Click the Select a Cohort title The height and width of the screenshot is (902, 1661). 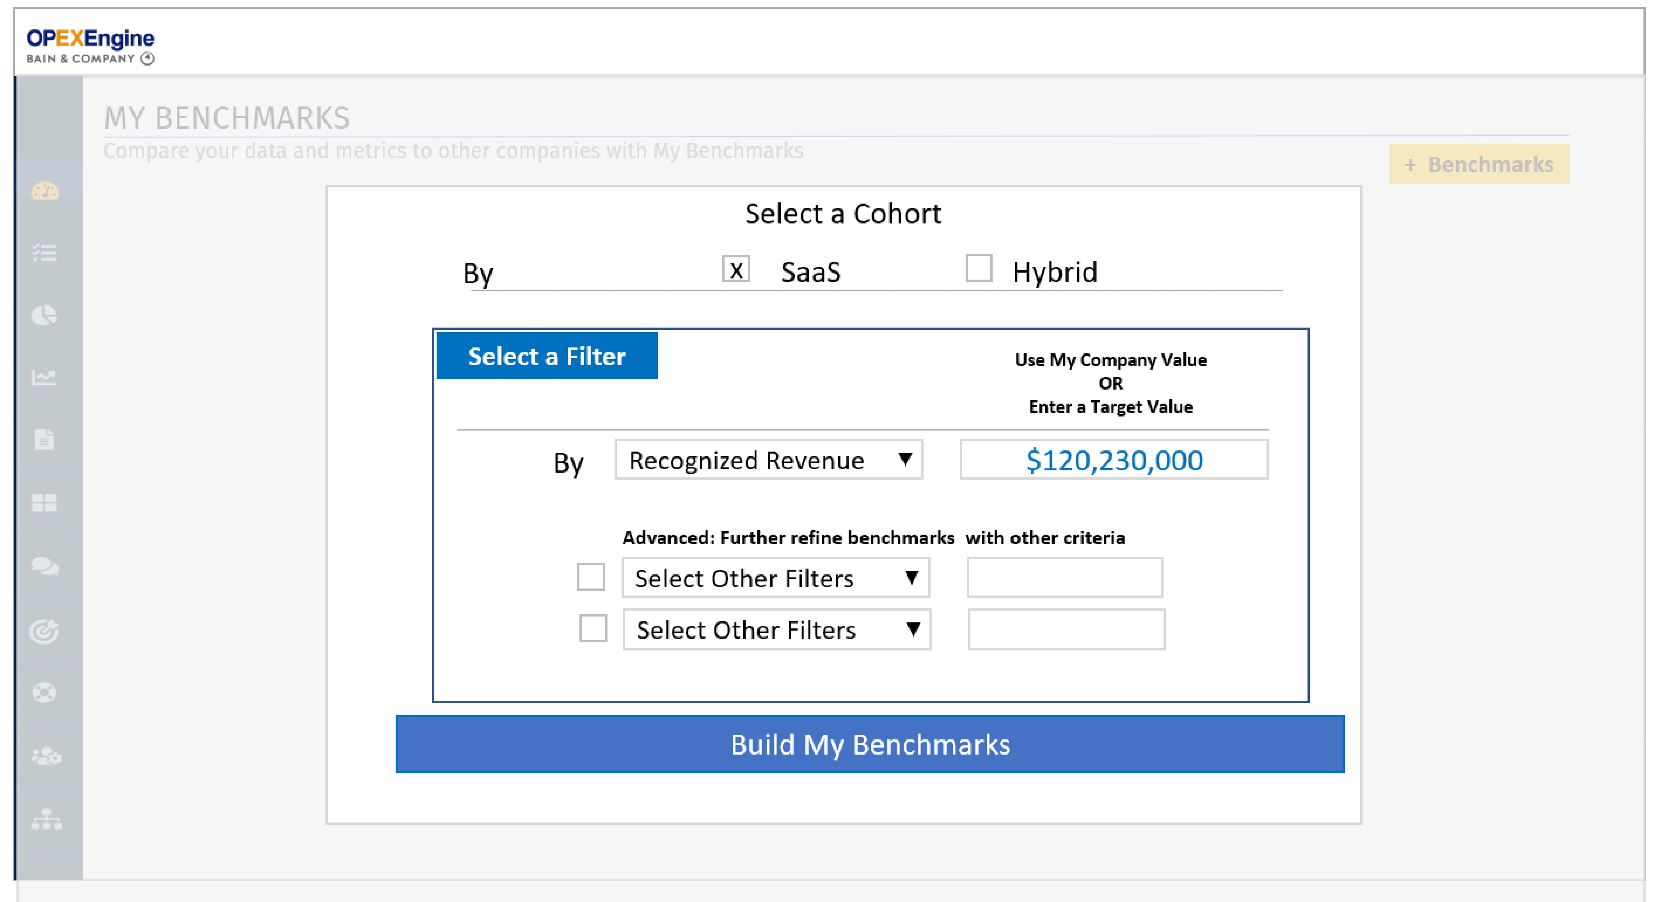point(843,214)
